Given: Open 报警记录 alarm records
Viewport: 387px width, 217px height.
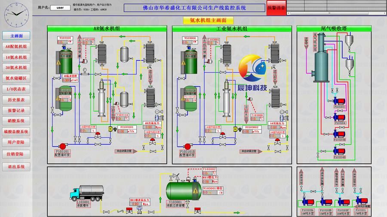Looking at the screenshot, I should point(16,111).
